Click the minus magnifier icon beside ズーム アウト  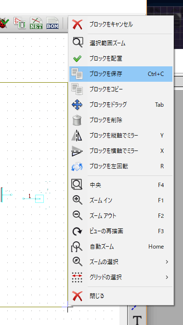click(77, 215)
